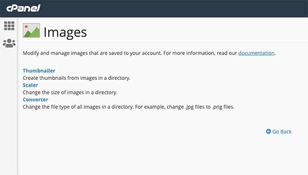Open the documentation link
Image resolution: width=308 pixels, height=175 pixels.
[x=256, y=53]
